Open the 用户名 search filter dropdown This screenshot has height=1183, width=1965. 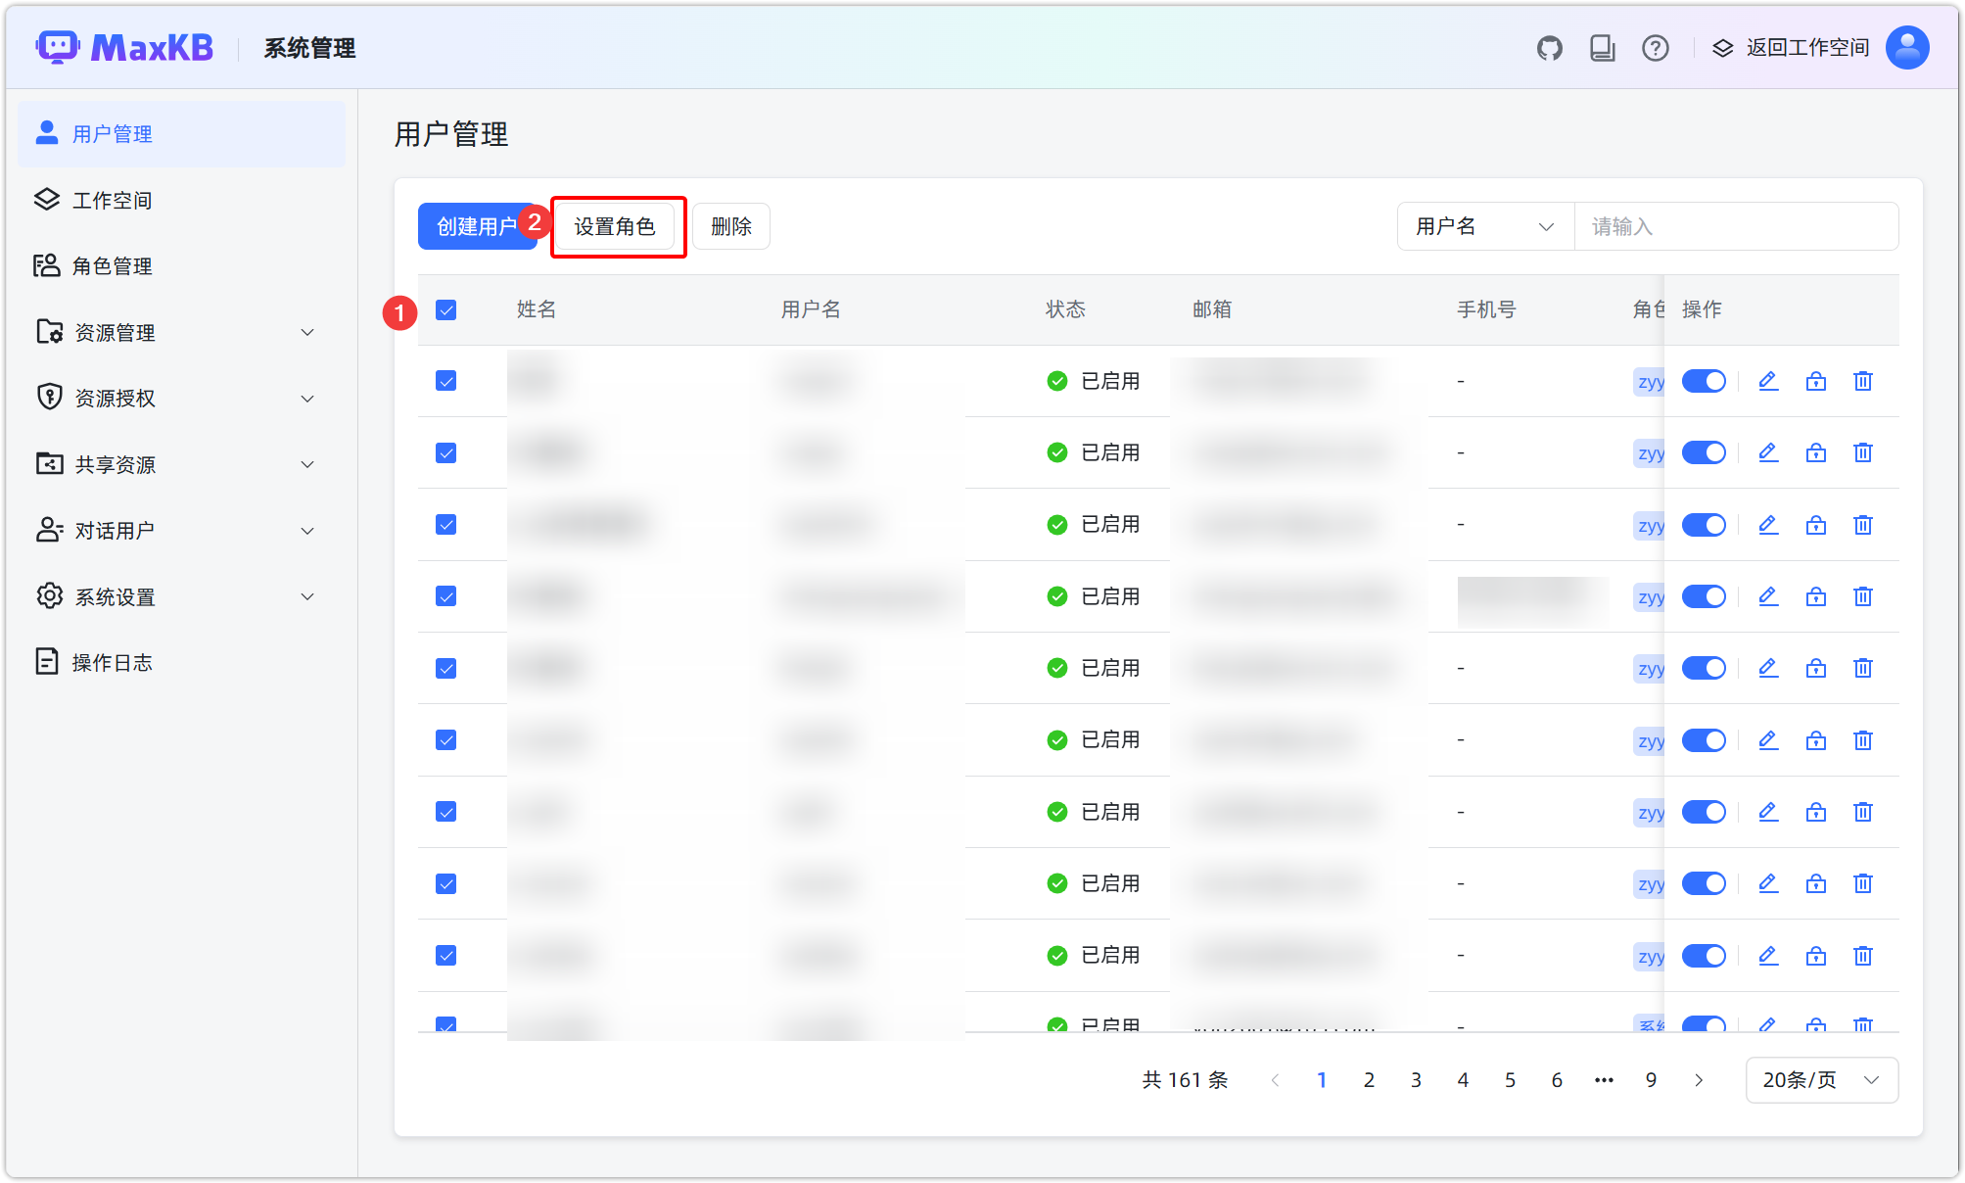point(1483,226)
